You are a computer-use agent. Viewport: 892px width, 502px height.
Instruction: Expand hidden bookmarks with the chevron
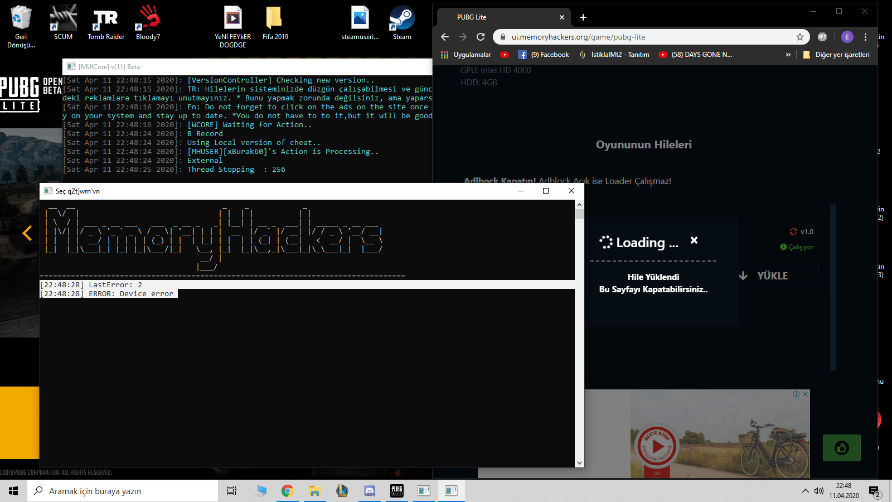coord(788,55)
